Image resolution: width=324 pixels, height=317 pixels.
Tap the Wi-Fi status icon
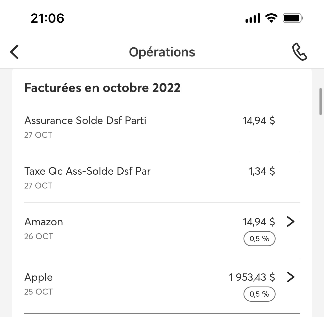pos(271,18)
